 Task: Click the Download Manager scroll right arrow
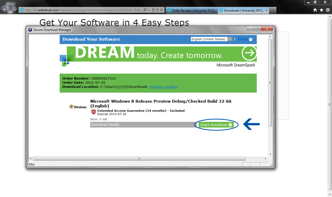266,159
